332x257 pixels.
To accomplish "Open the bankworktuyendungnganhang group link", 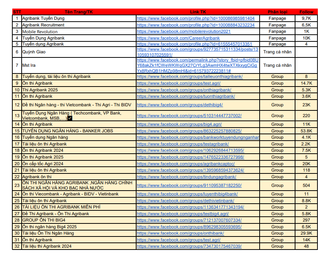I will (198, 137).
